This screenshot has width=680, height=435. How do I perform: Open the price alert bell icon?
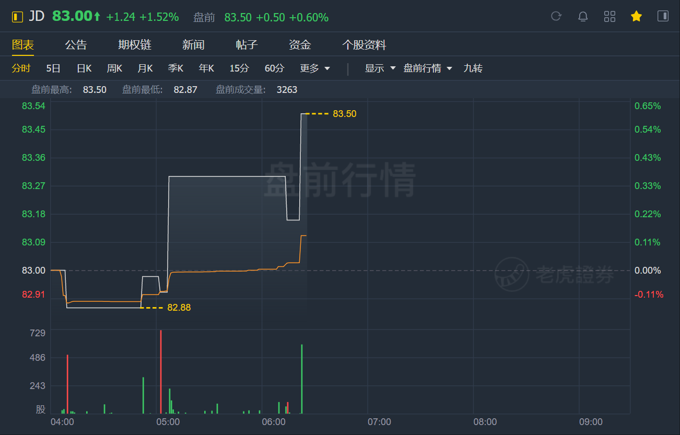(583, 16)
